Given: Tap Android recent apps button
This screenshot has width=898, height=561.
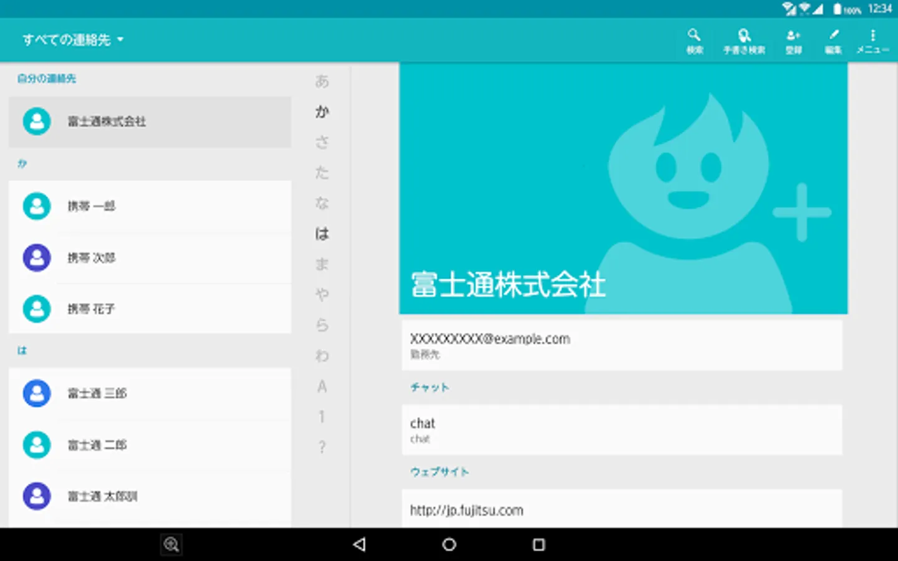Looking at the screenshot, I should 539,544.
